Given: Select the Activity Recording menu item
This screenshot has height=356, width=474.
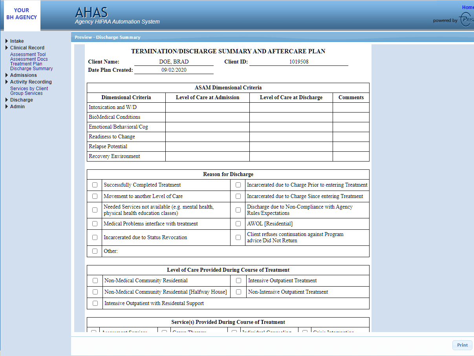Looking at the screenshot, I should point(31,82).
